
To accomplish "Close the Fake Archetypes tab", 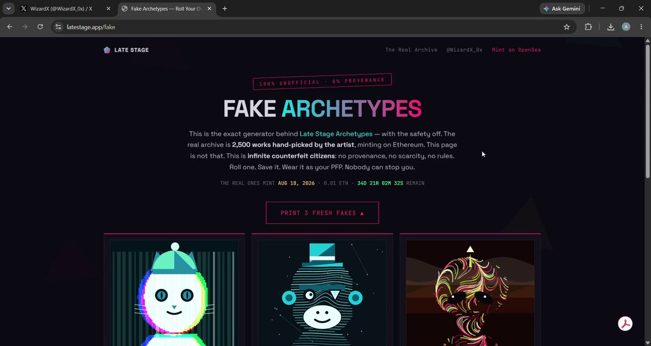I will pos(210,9).
